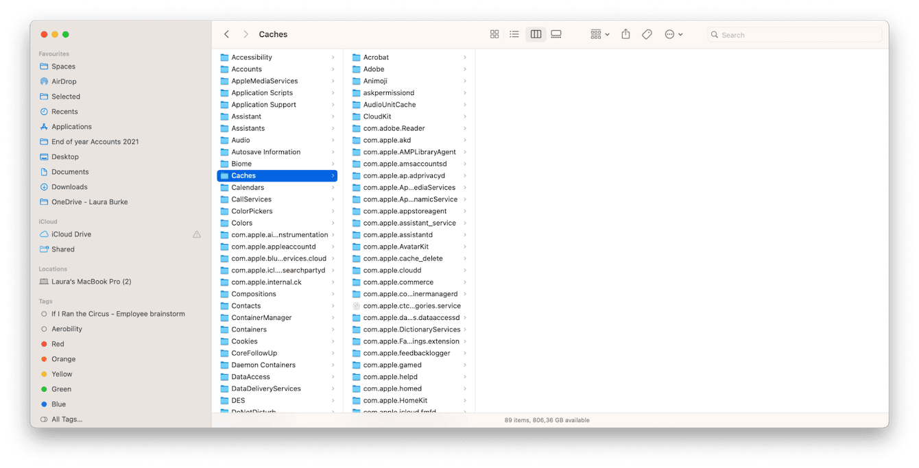Click the Tags icon in toolbar
The image size is (919, 468).
647,34
